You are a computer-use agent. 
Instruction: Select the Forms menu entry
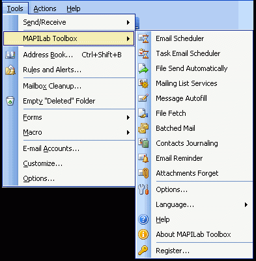(x=69, y=117)
